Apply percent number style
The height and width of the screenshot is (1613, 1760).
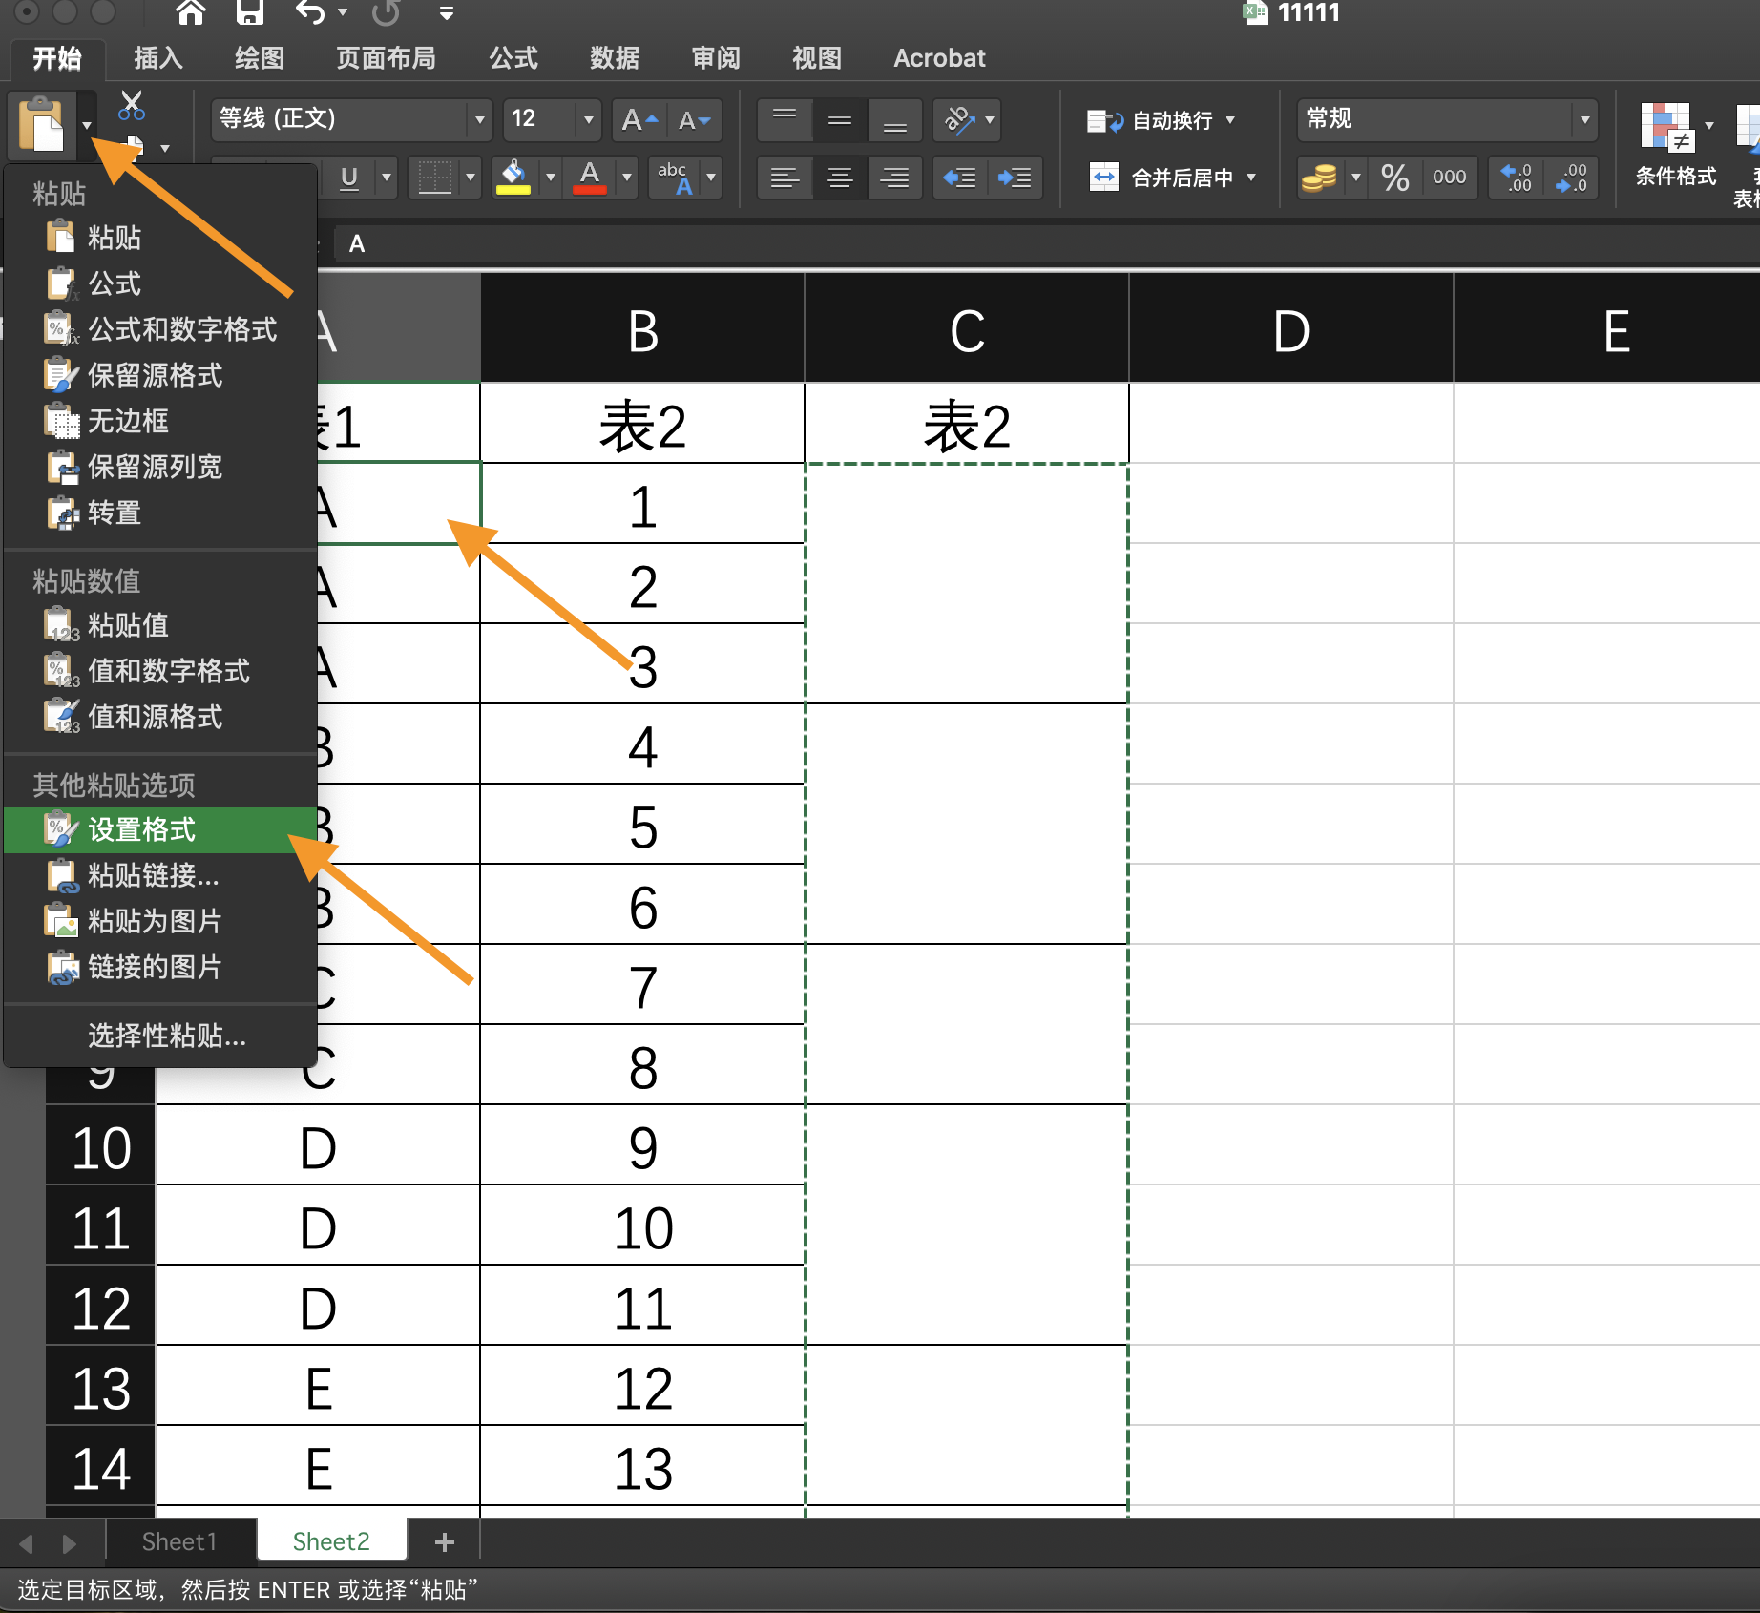click(x=1393, y=178)
